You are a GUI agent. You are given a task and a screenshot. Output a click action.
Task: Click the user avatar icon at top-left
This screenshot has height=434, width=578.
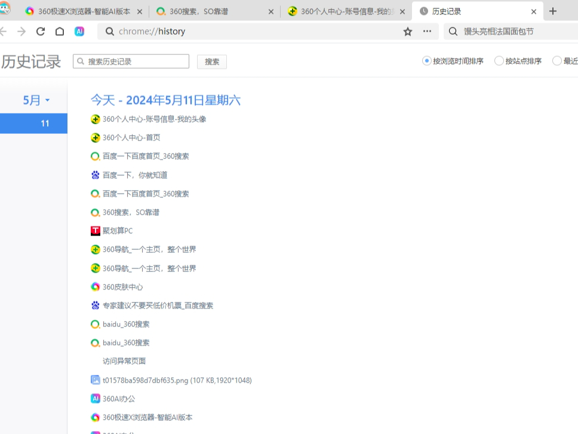point(4,8)
